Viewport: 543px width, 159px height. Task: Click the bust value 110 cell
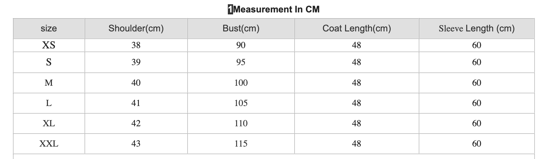[x=241, y=123]
